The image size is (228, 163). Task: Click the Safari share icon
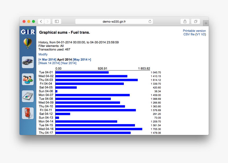click(185, 21)
